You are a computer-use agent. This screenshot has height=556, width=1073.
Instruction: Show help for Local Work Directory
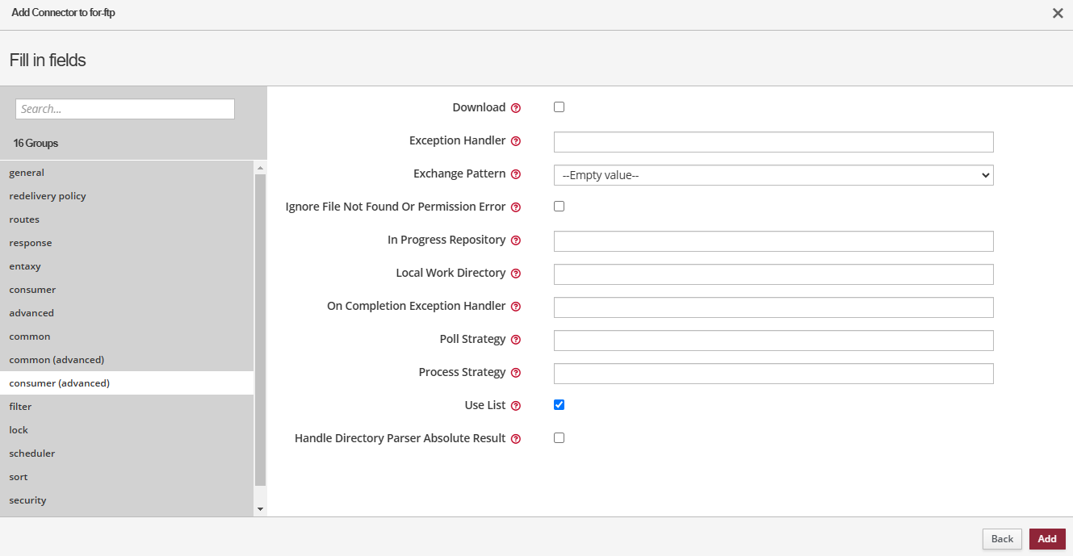coord(516,274)
